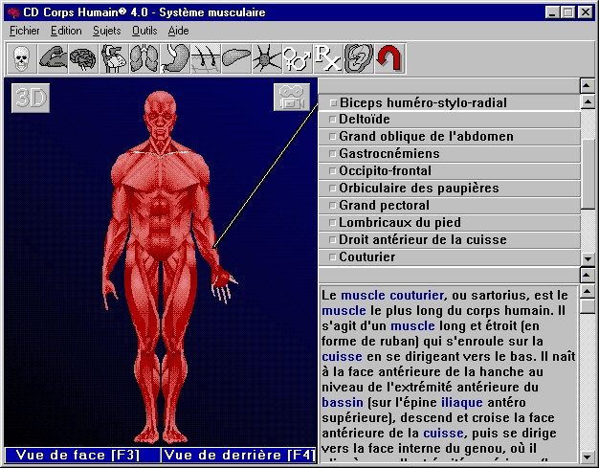Toggle the 3D view button

click(x=30, y=99)
